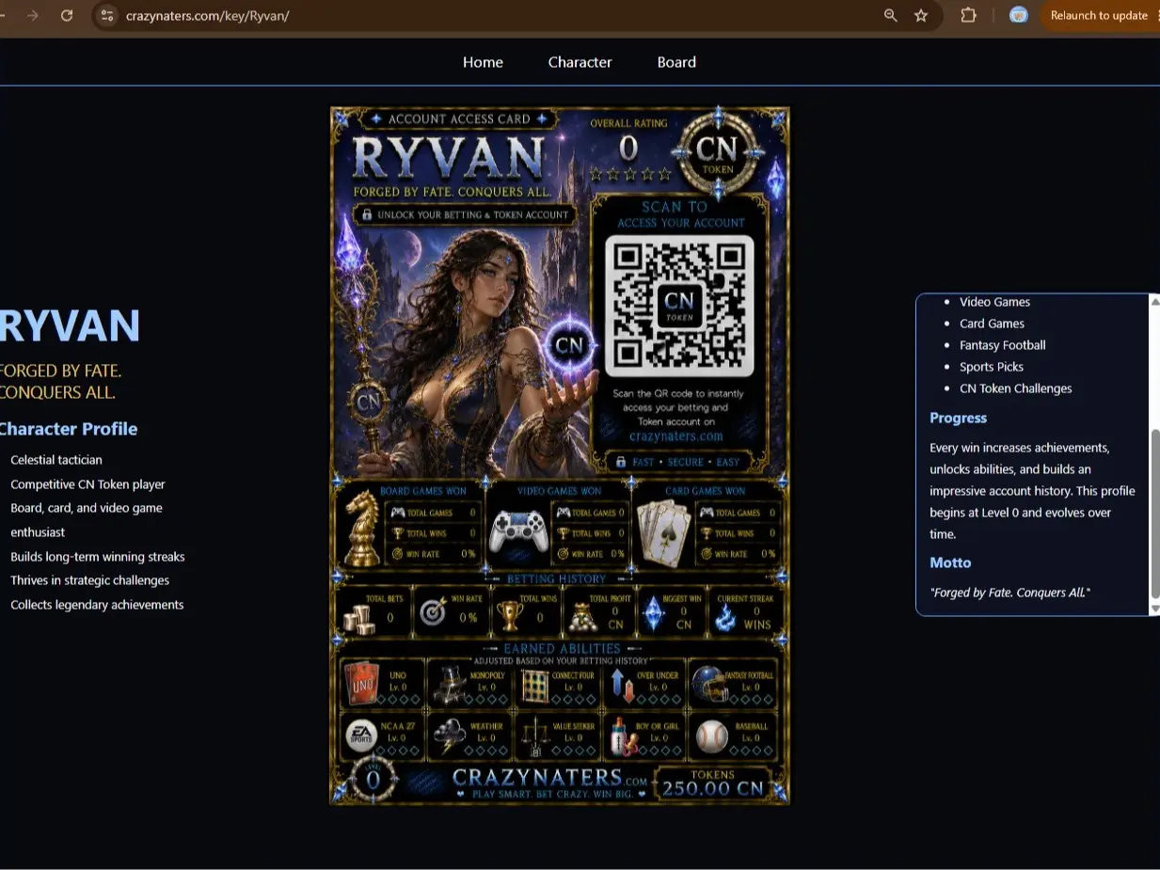Click the Value Seeker scales icon
1160x870 pixels.
point(534,737)
